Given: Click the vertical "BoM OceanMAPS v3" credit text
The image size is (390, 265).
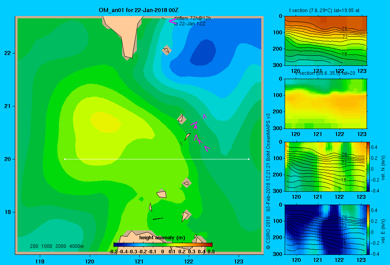Looking at the screenshot, I should (268, 137).
